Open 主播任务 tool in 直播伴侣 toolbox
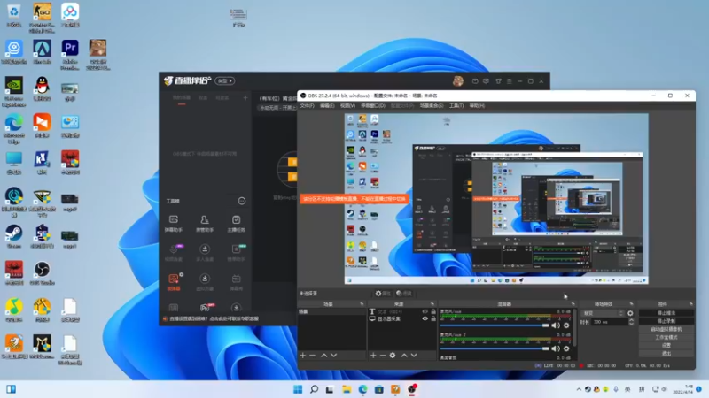 [x=236, y=224]
